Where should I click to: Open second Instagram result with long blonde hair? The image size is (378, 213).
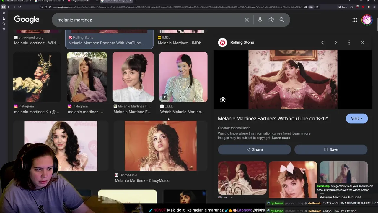pyautogui.click(x=87, y=77)
